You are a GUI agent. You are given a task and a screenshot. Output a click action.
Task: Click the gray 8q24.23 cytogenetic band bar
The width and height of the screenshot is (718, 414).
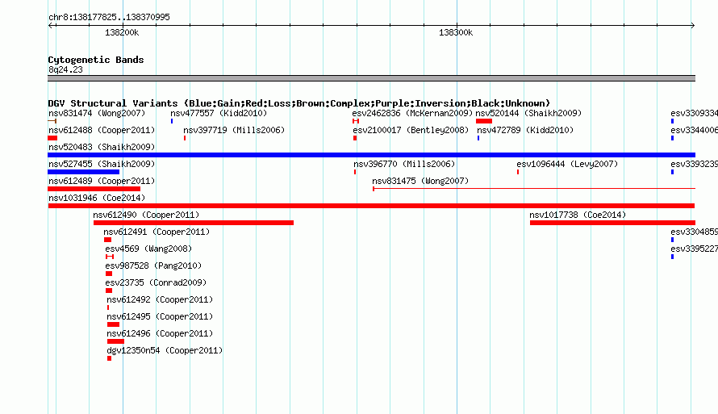point(371,78)
